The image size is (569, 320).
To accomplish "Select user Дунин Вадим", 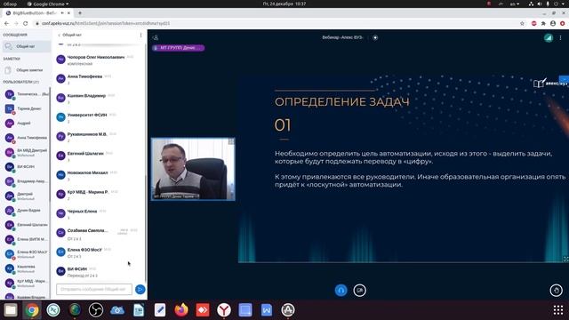I will click(x=26, y=210).
